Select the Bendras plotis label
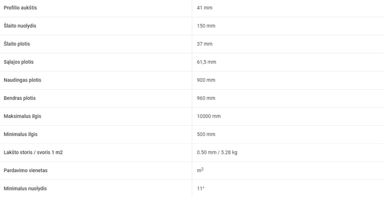The height and width of the screenshot is (197, 385). point(20,98)
